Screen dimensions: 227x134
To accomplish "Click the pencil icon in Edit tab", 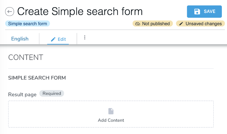I will (x=53, y=39).
